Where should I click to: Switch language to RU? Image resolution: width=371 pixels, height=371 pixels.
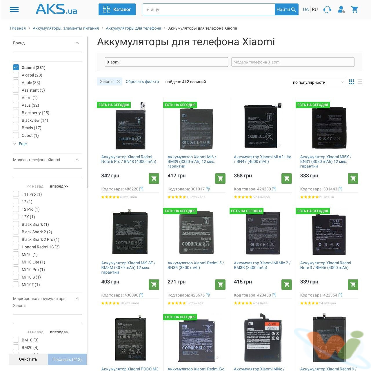click(315, 10)
